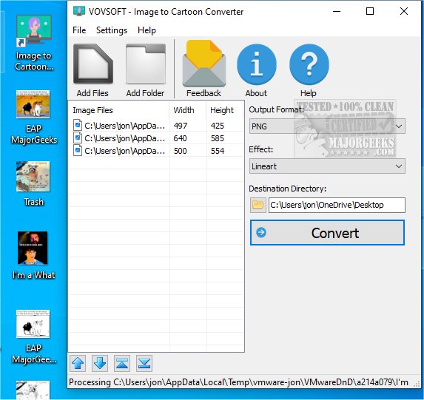Click the app icon in the title bar

[79, 11]
